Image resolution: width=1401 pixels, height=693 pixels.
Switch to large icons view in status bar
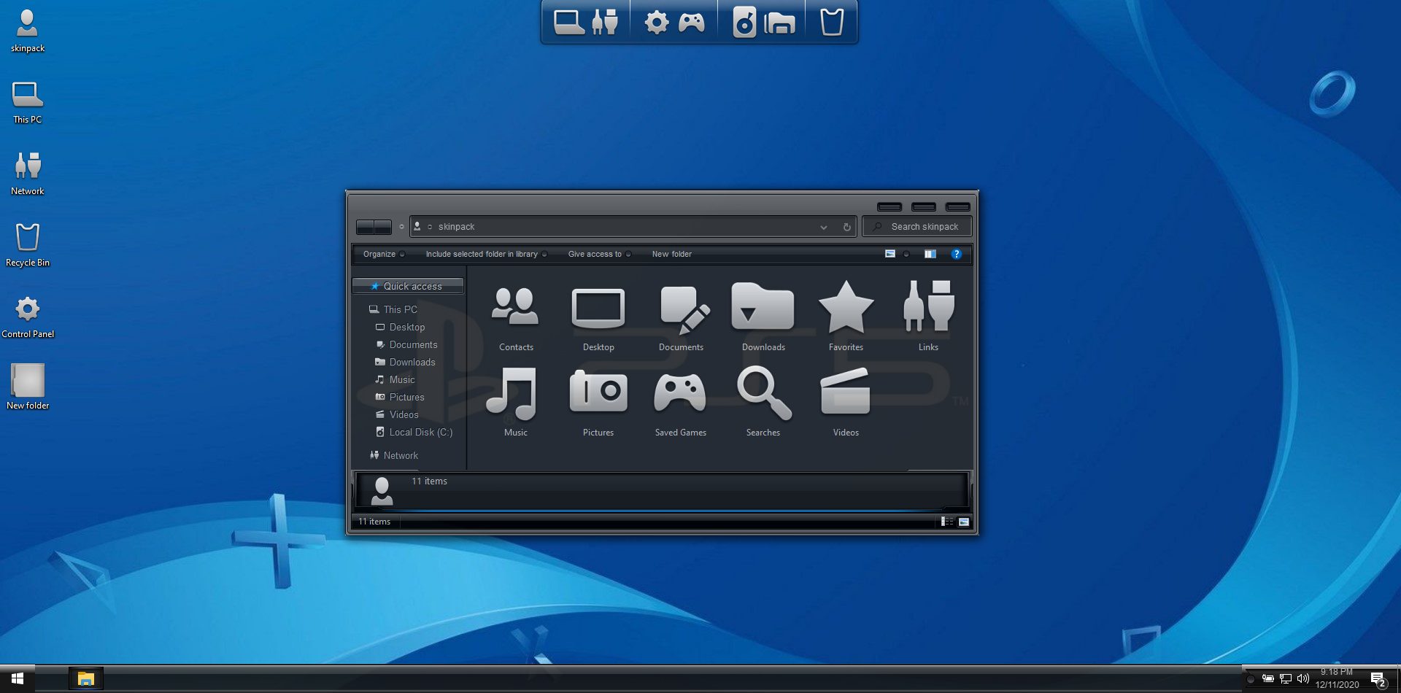pyautogui.click(x=964, y=522)
